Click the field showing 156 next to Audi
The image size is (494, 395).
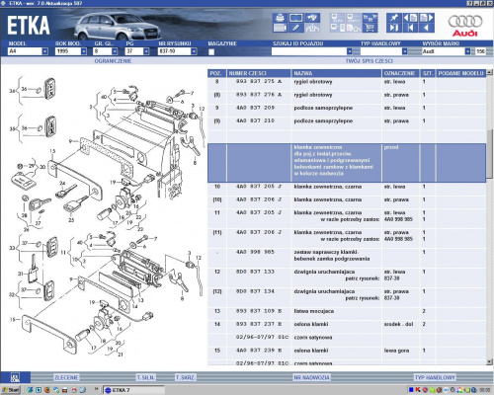480,51
